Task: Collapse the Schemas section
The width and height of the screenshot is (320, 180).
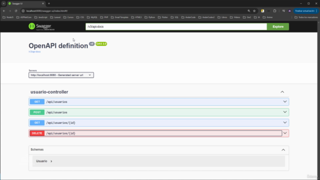Action: [283, 150]
